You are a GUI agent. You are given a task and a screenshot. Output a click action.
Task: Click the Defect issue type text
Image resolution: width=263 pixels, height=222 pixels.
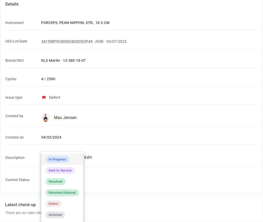54,97
